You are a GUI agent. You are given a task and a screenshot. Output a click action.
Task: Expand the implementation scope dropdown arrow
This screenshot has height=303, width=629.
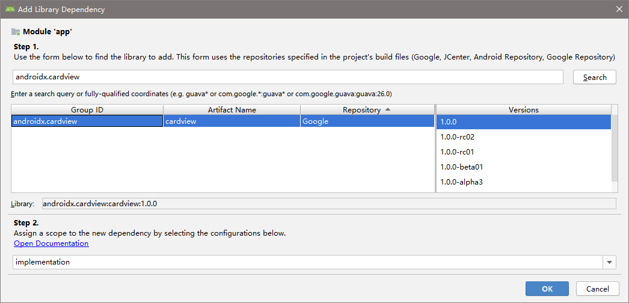(x=609, y=262)
